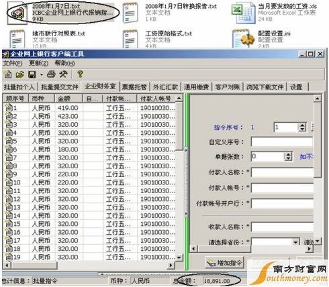This screenshot has height=287, width=329.
Task: Click the 付款帐号开户行 input field
Action: pos(282,204)
